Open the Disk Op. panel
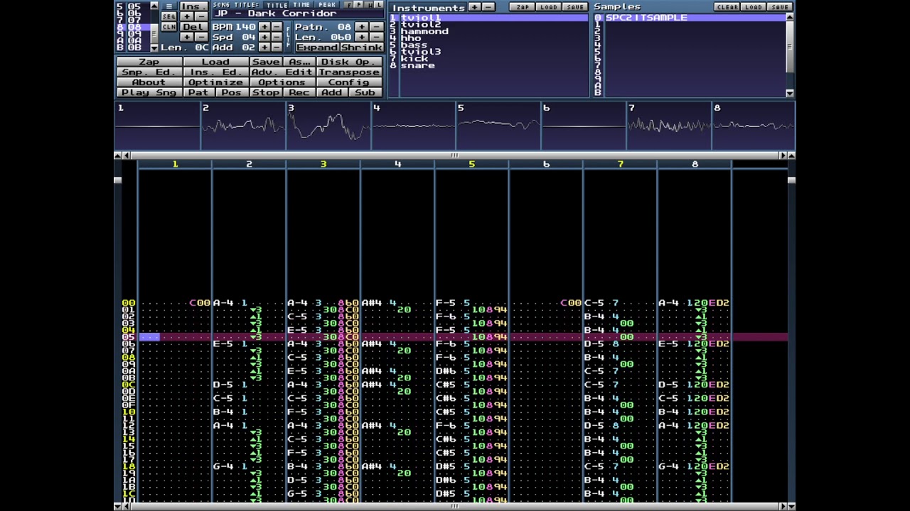This screenshot has width=910, height=511. pyautogui.click(x=348, y=62)
